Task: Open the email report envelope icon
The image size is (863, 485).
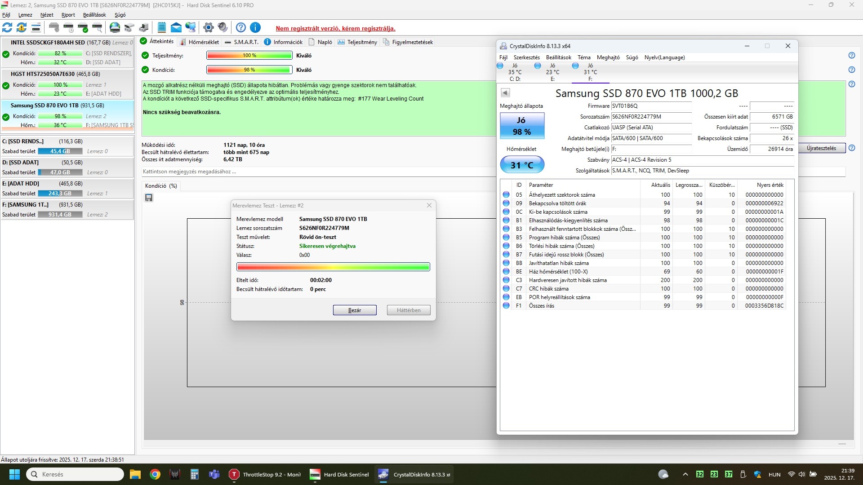Action: coord(176,28)
